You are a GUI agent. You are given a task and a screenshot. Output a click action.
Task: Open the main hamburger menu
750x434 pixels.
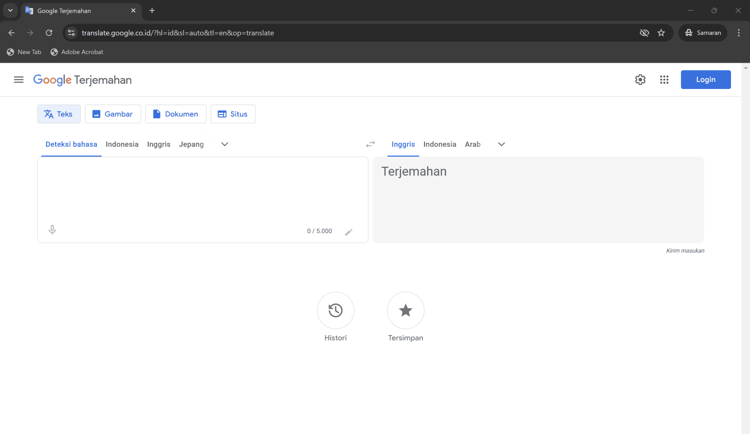19,80
